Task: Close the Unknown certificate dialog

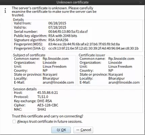Action: click(x=141, y=2)
